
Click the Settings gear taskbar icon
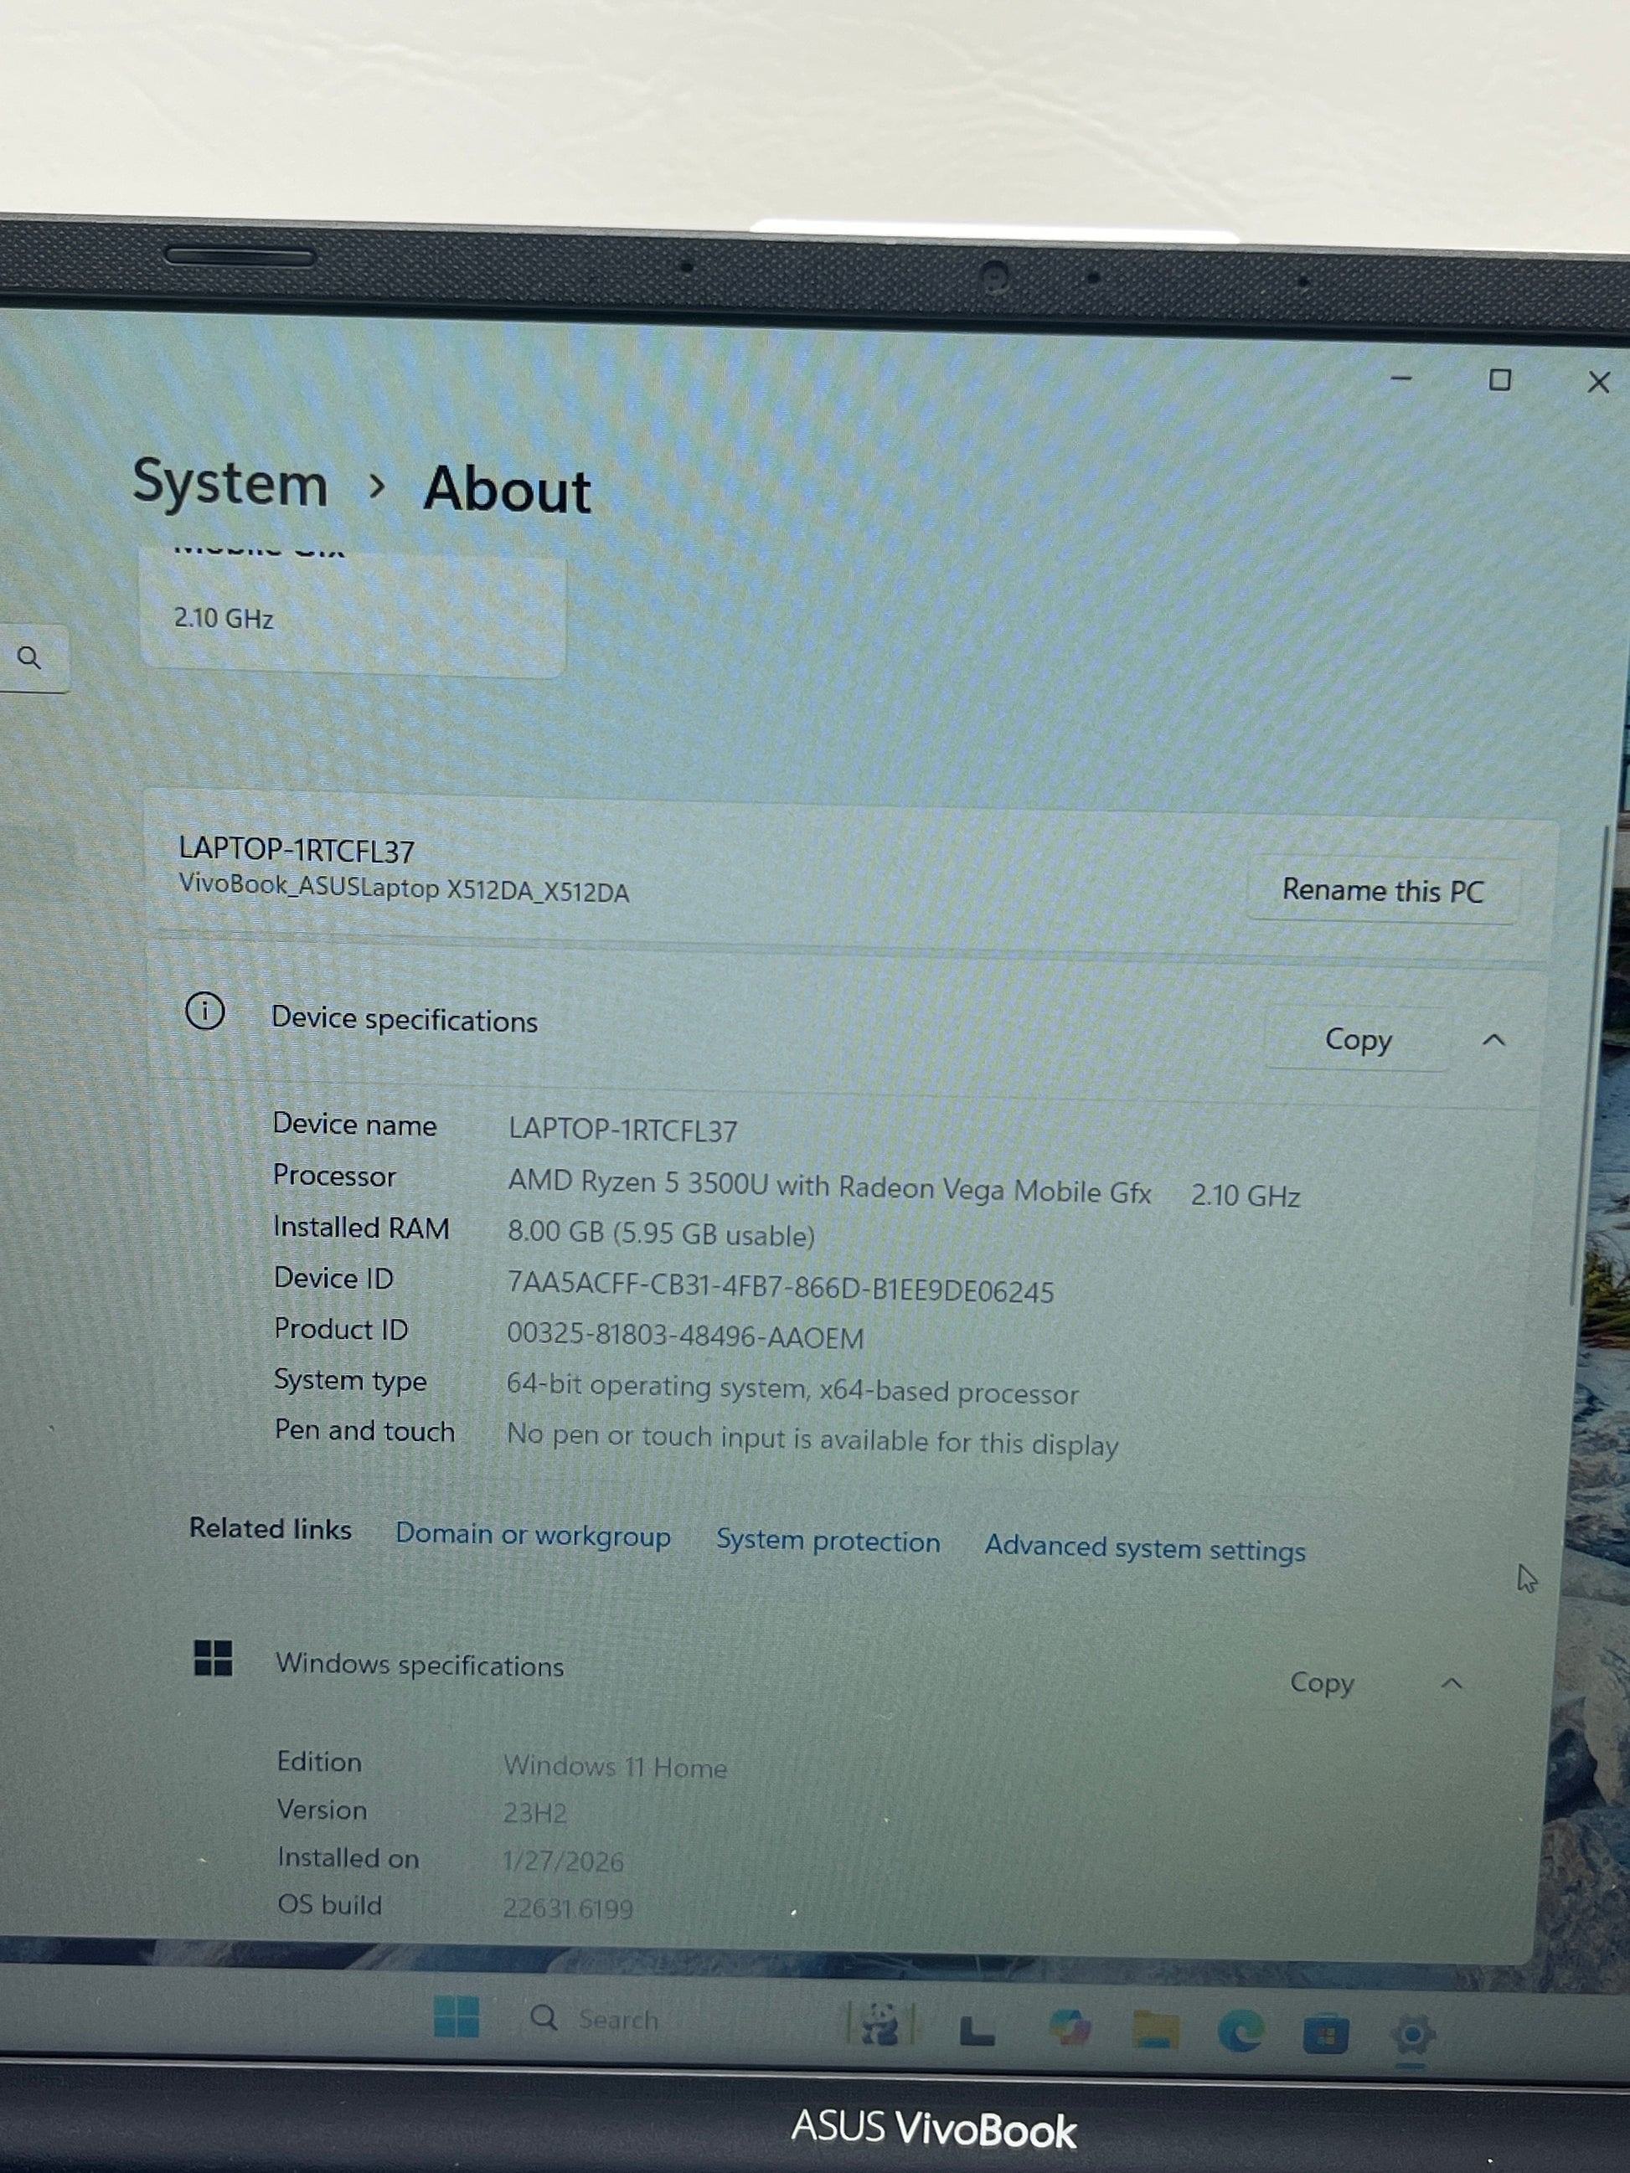pos(1412,2033)
